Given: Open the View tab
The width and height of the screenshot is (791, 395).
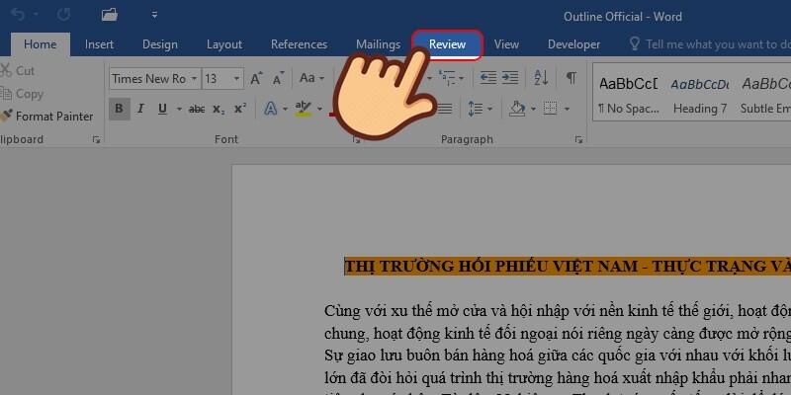Looking at the screenshot, I should (506, 44).
